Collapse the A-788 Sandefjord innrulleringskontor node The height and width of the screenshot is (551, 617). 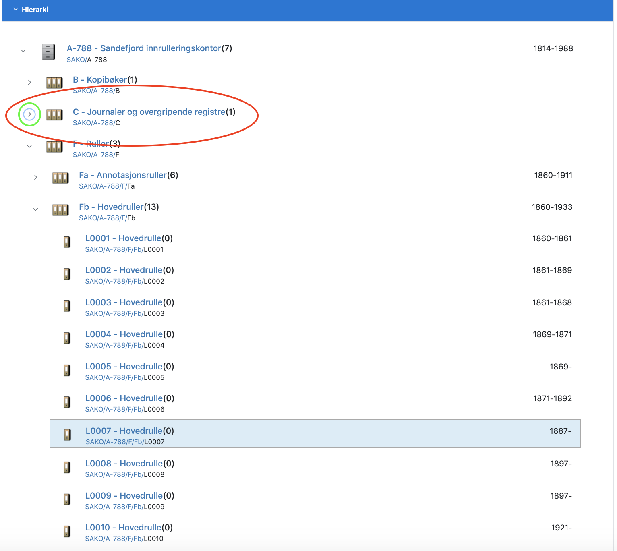coord(23,51)
